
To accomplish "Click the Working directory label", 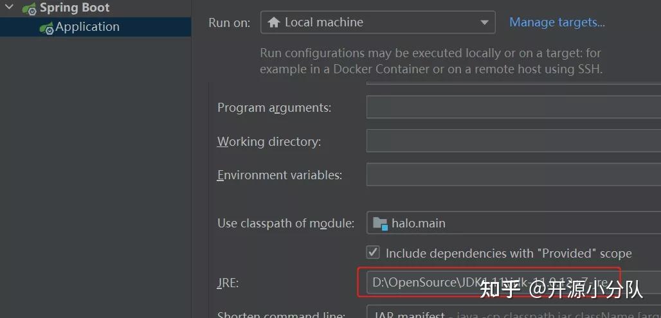I will point(269,141).
